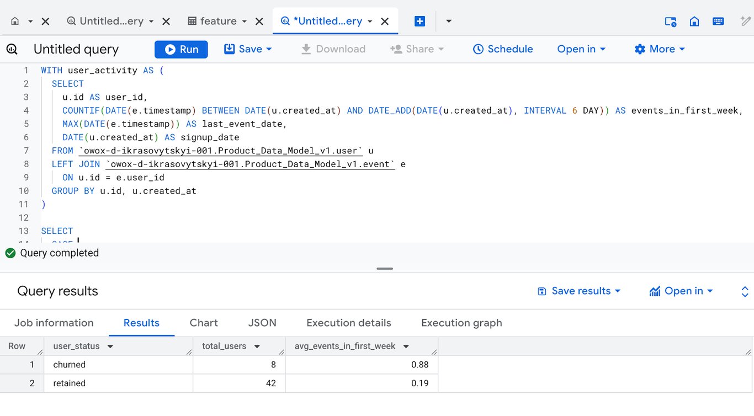Image resolution: width=754 pixels, height=416 pixels.
Task: Open keyboard shortcuts icon
Action: pyautogui.click(x=718, y=22)
